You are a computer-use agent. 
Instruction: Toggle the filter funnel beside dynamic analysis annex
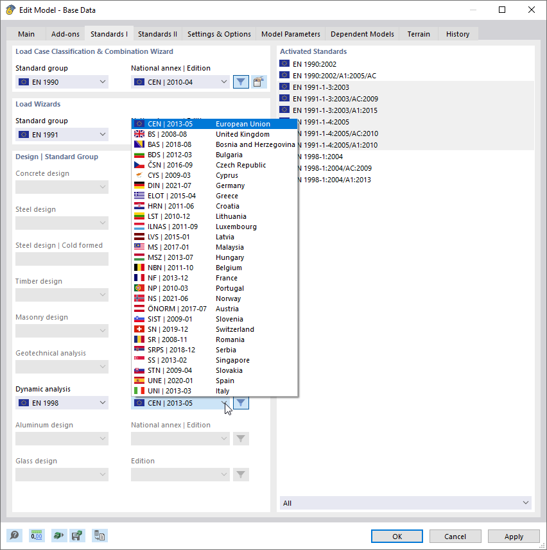(240, 402)
